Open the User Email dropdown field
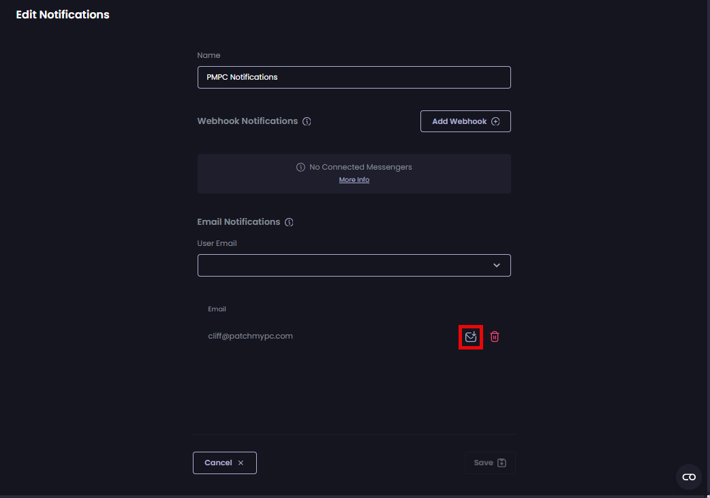Image resolution: width=710 pixels, height=498 pixels. [x=344, y=265]
